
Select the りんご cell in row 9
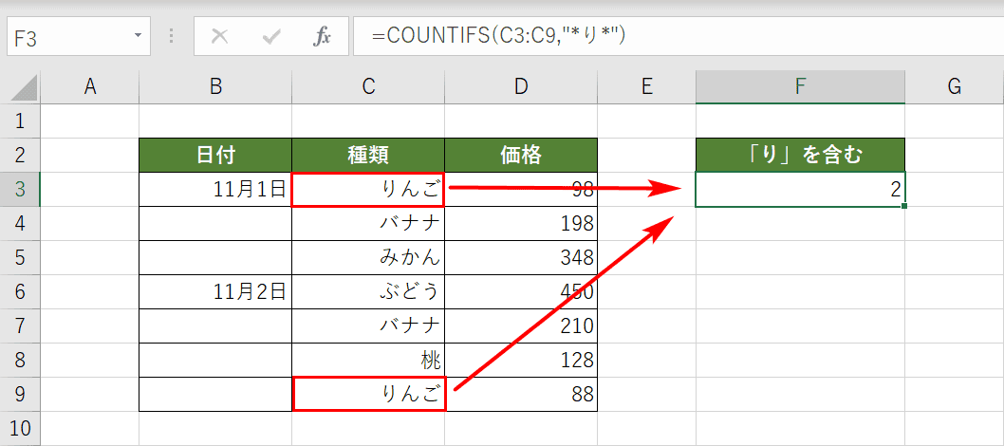coord(368,395)
